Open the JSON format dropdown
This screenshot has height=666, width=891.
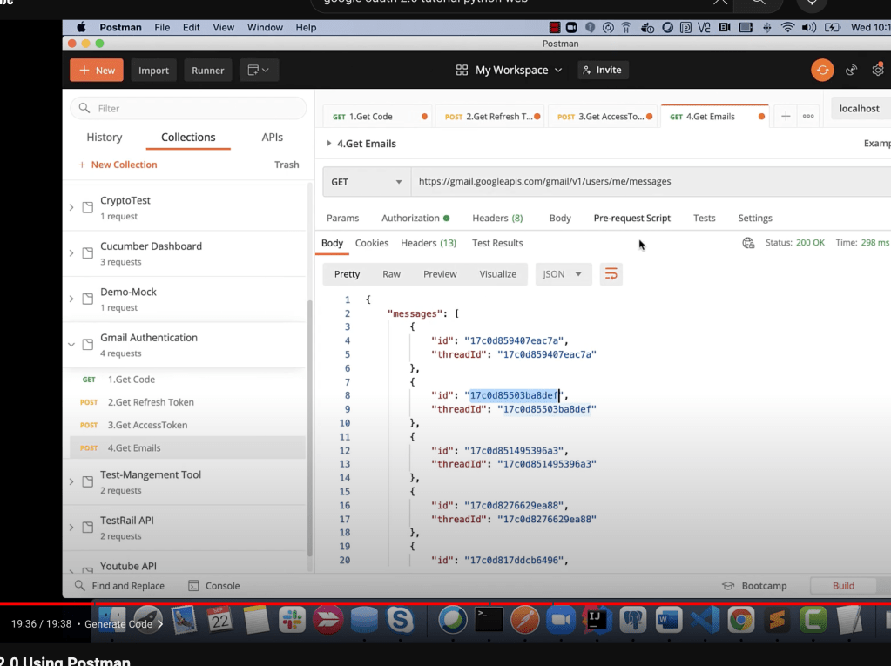coord(563,274)
